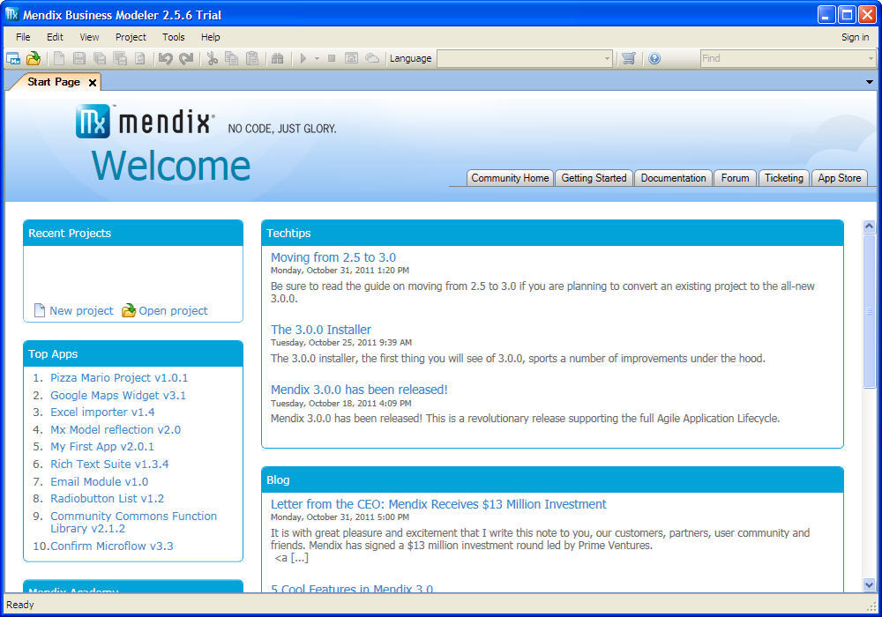Open Pizza Mario Project v1.0.1

coord(119,377)
